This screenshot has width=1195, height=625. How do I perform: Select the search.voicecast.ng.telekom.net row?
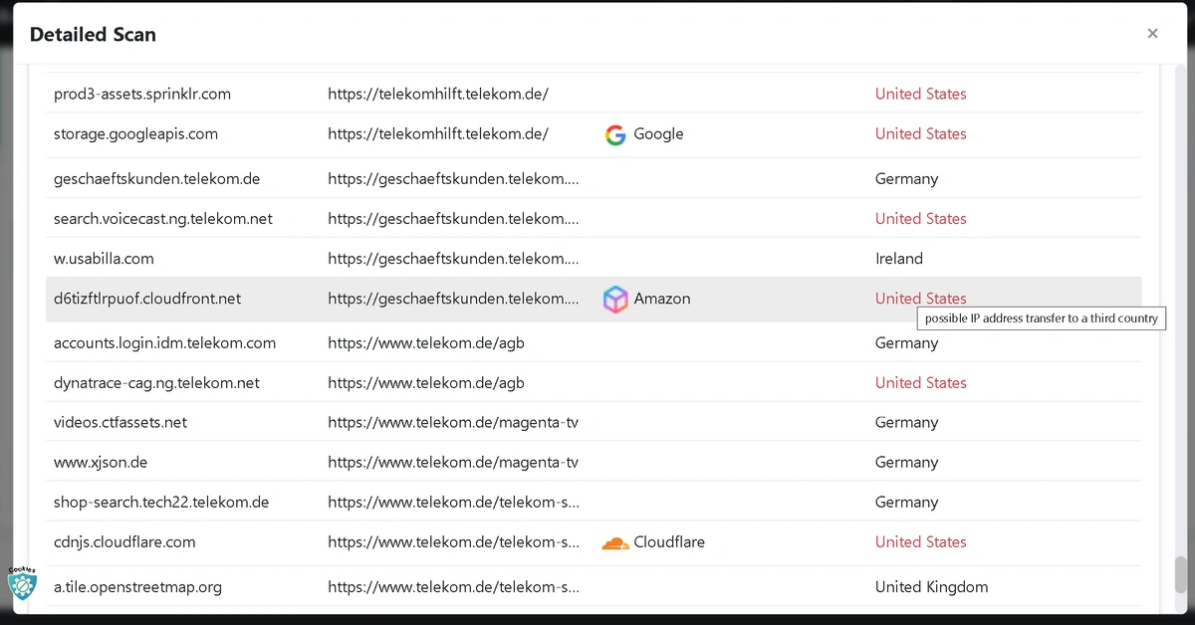coord(594,218)
